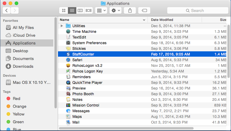Click the 'Mission Control' file name

[x=86, y=105]
